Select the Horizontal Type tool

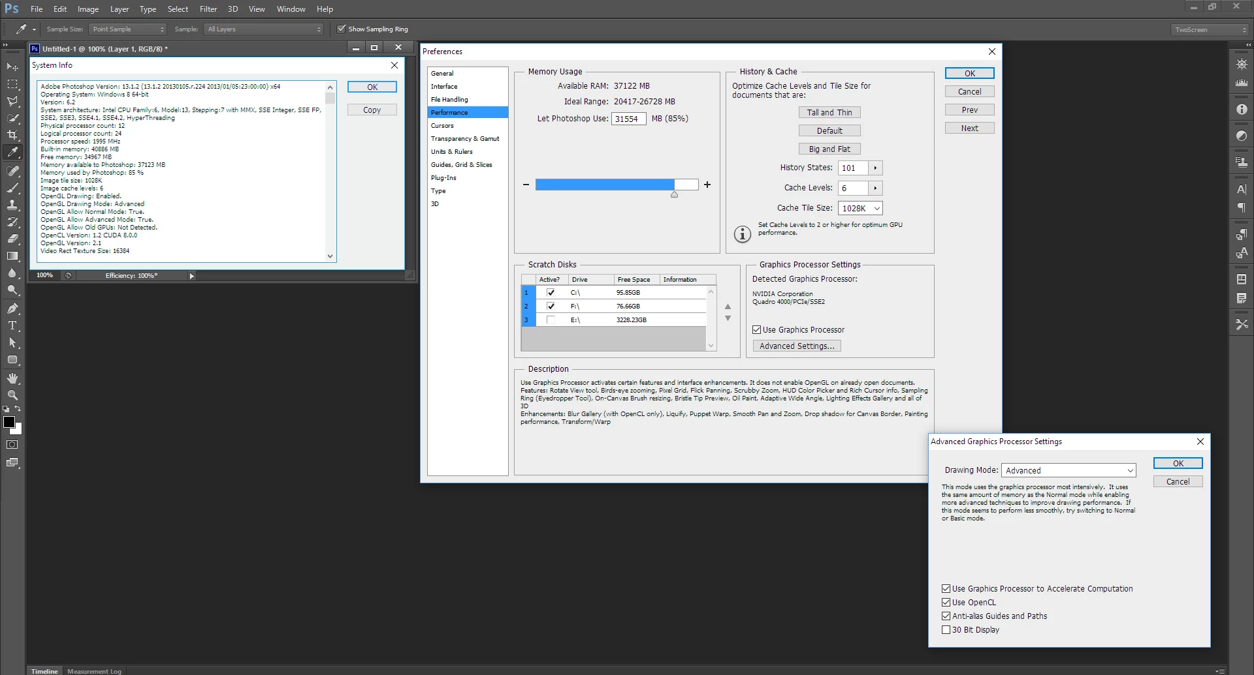12,325
